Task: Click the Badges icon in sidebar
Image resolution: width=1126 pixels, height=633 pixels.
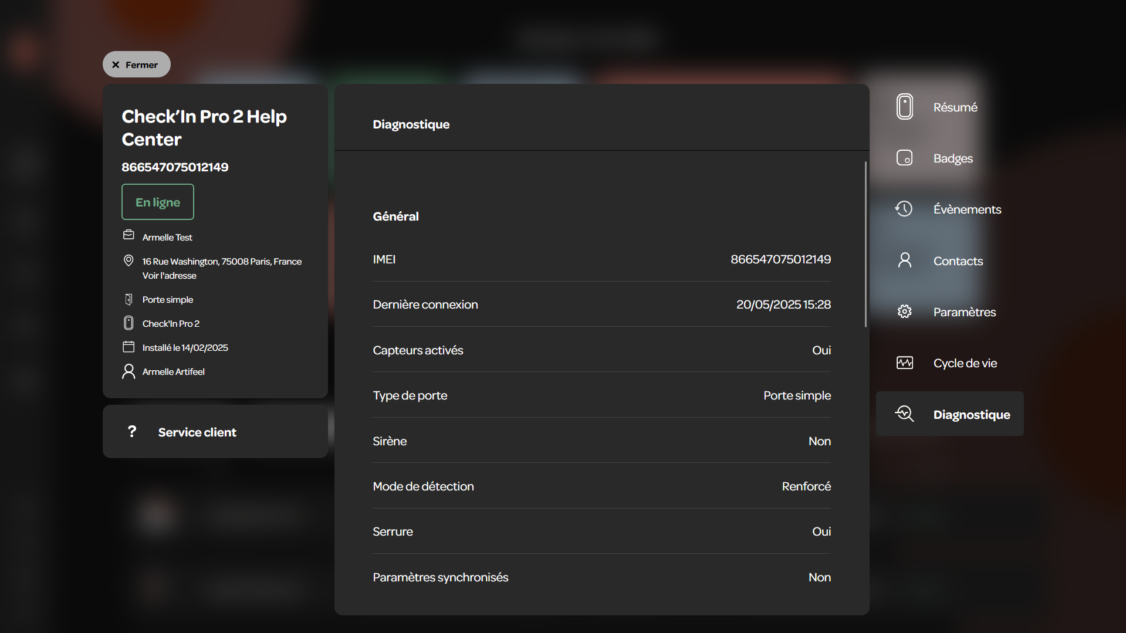Action: pyautogui.click(x=904, y=158)
